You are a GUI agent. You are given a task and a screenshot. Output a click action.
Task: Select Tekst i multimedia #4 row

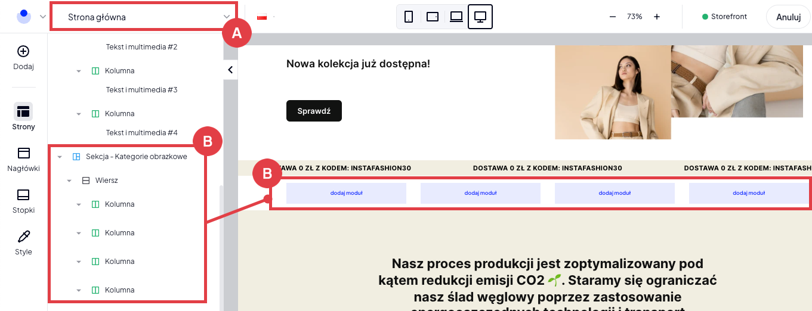(142, 132)
